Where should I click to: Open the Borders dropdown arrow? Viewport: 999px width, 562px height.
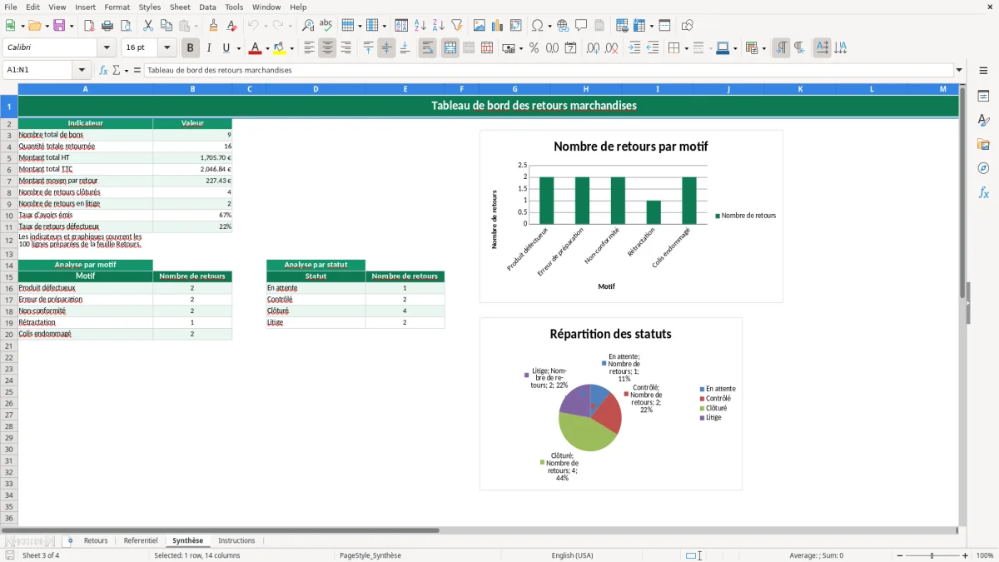pyautogui.click(x=685, y=48)
